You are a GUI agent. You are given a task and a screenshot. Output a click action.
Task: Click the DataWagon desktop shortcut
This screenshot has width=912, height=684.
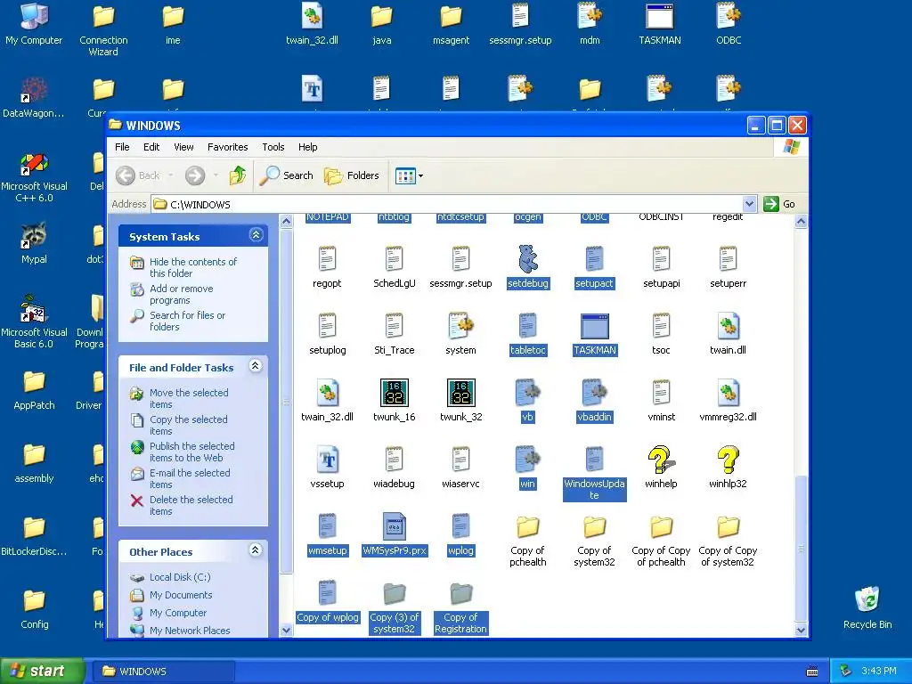click(x=34, y=97)
